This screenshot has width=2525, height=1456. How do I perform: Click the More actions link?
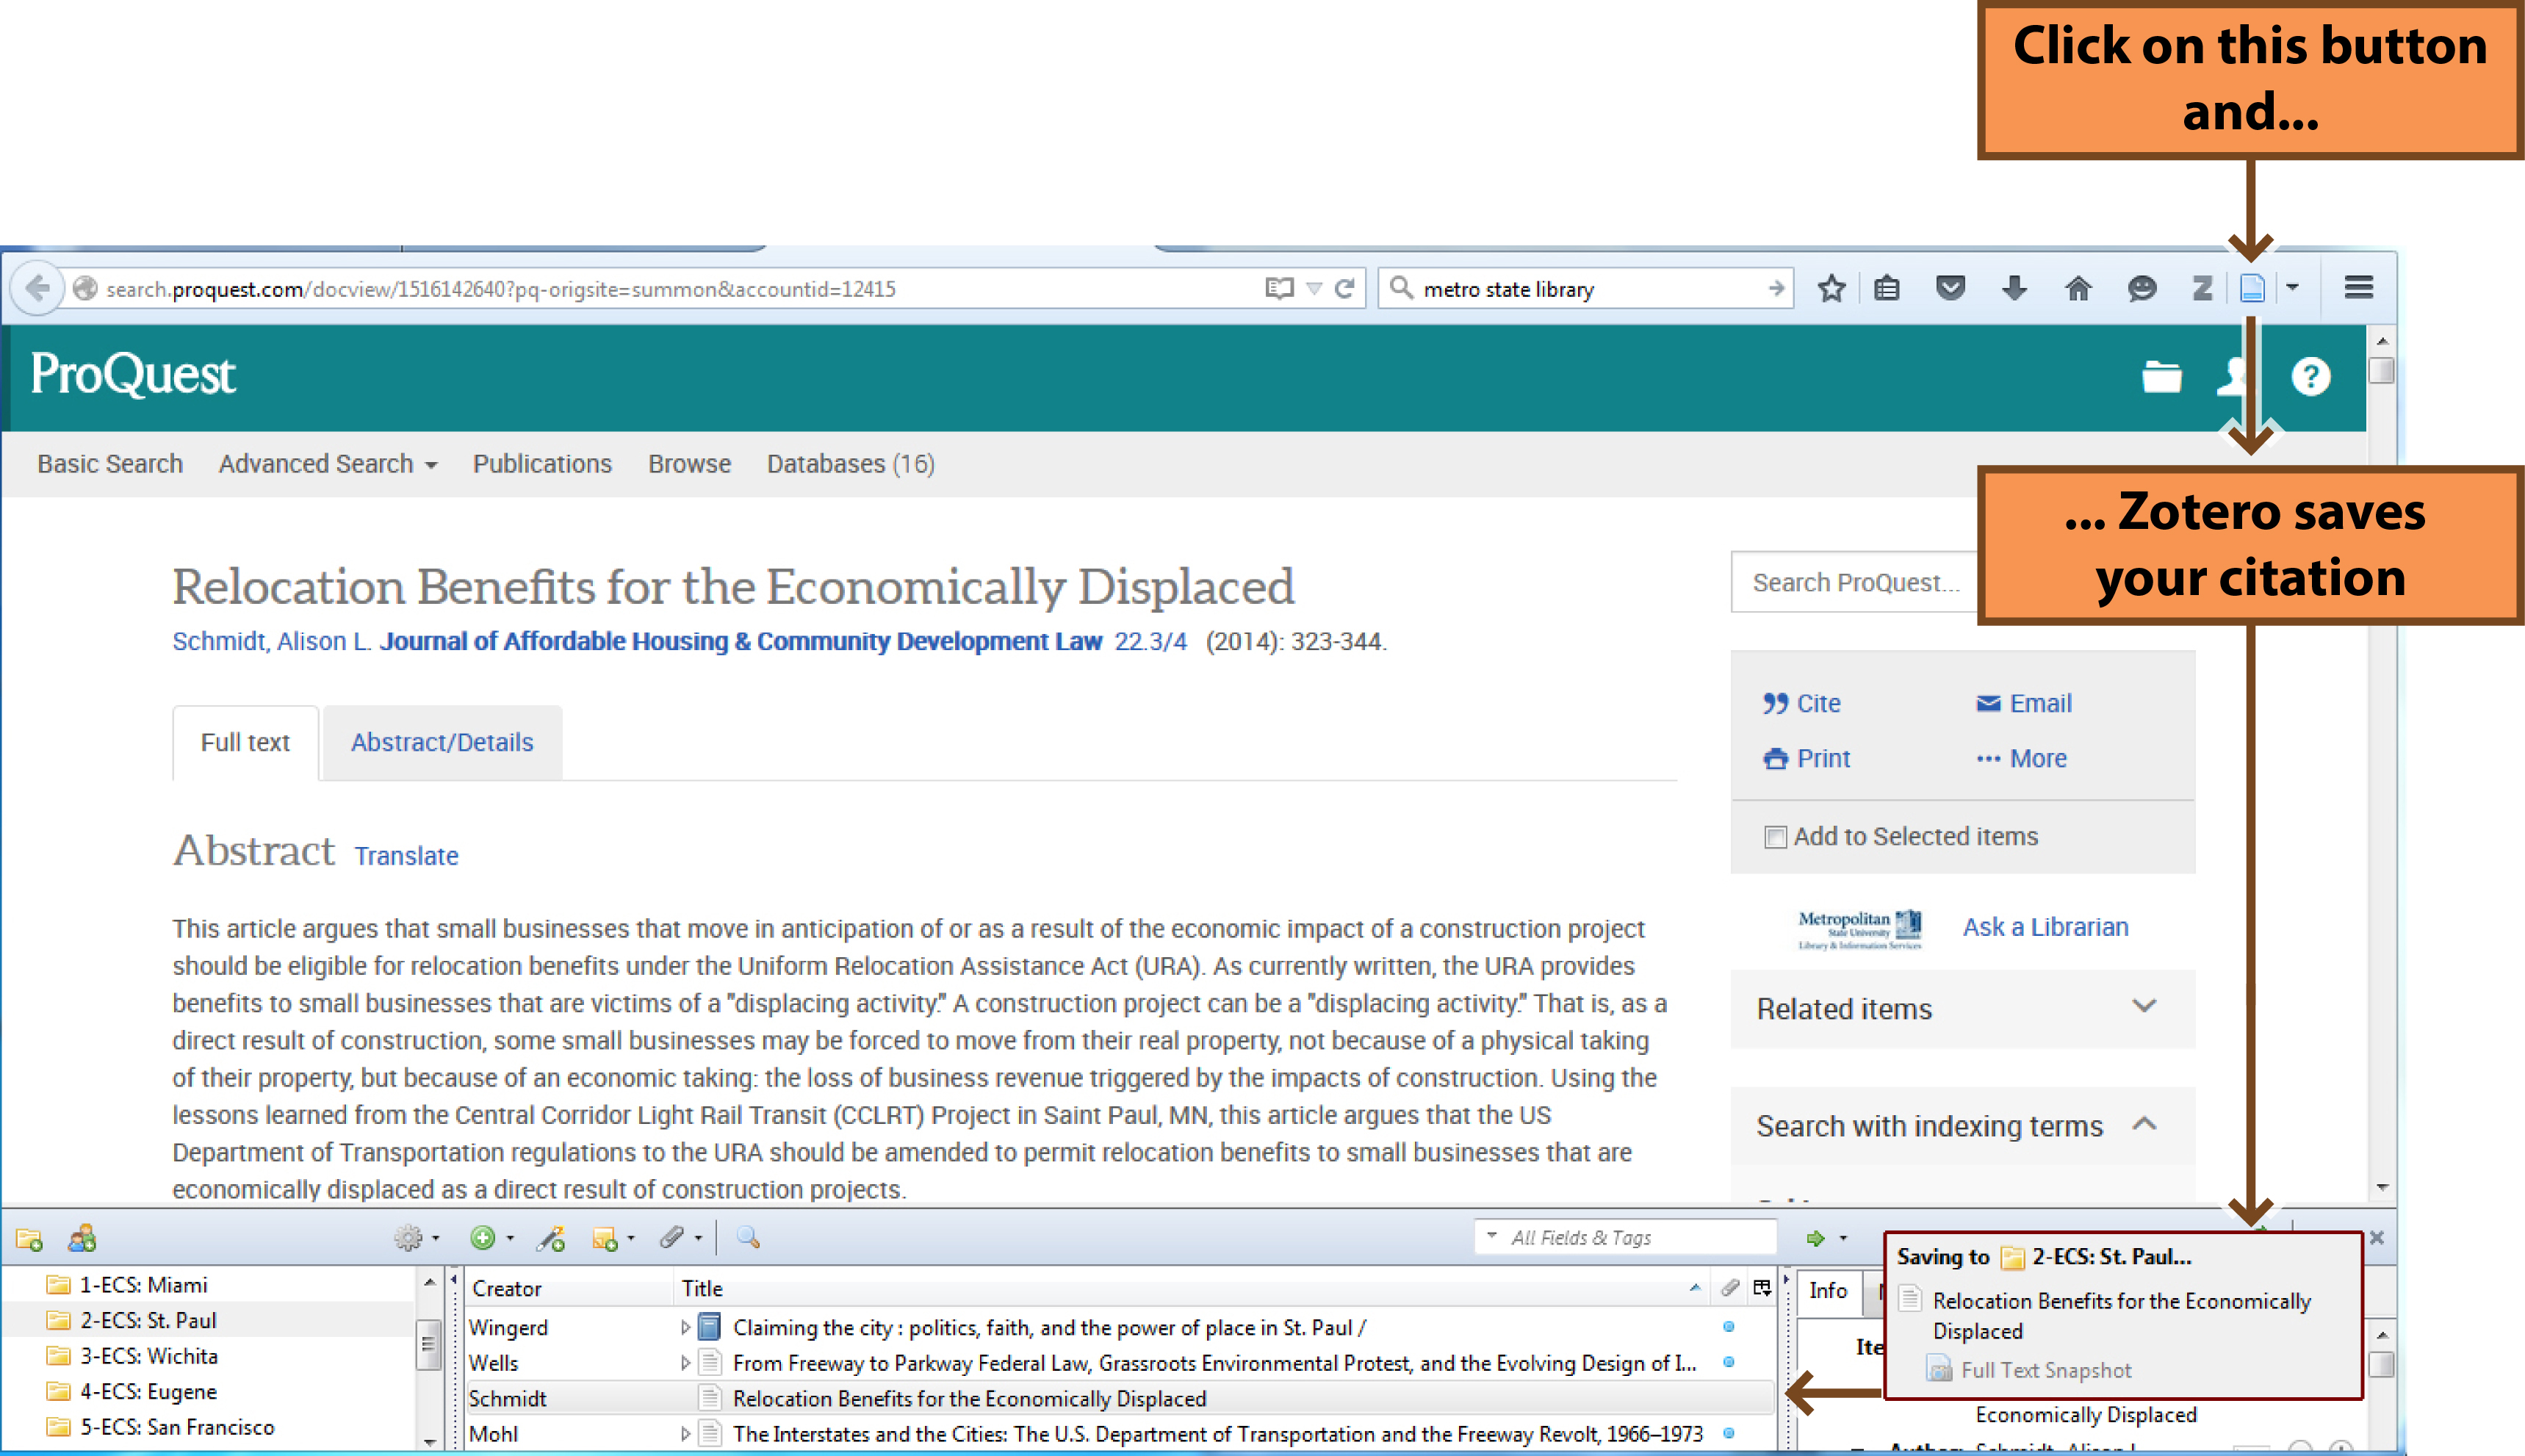2021,759
